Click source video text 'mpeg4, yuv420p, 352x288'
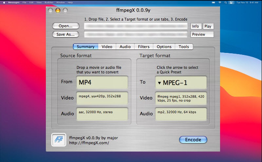 [x=100, y=96]
